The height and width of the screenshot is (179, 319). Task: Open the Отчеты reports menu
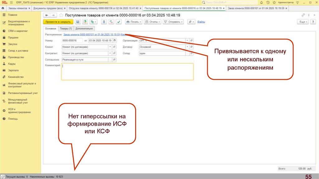coord(153,22)
